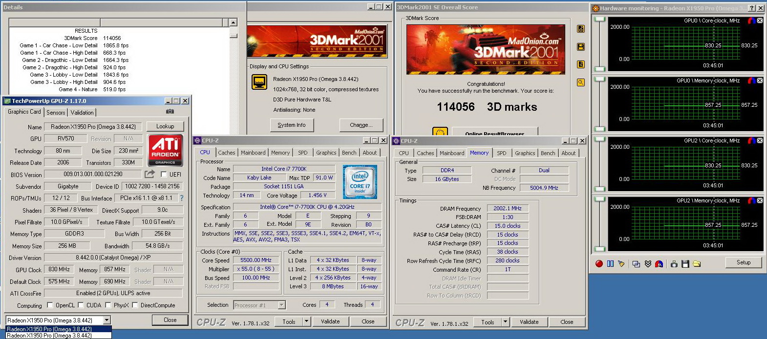Open the Bench tab in right CPU-Z window

(x=548, y=153)
